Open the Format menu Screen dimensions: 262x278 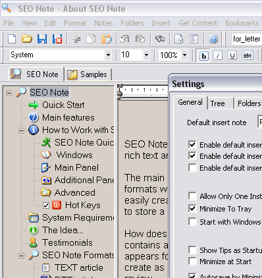pyautogui.click(x=75, y=23)
